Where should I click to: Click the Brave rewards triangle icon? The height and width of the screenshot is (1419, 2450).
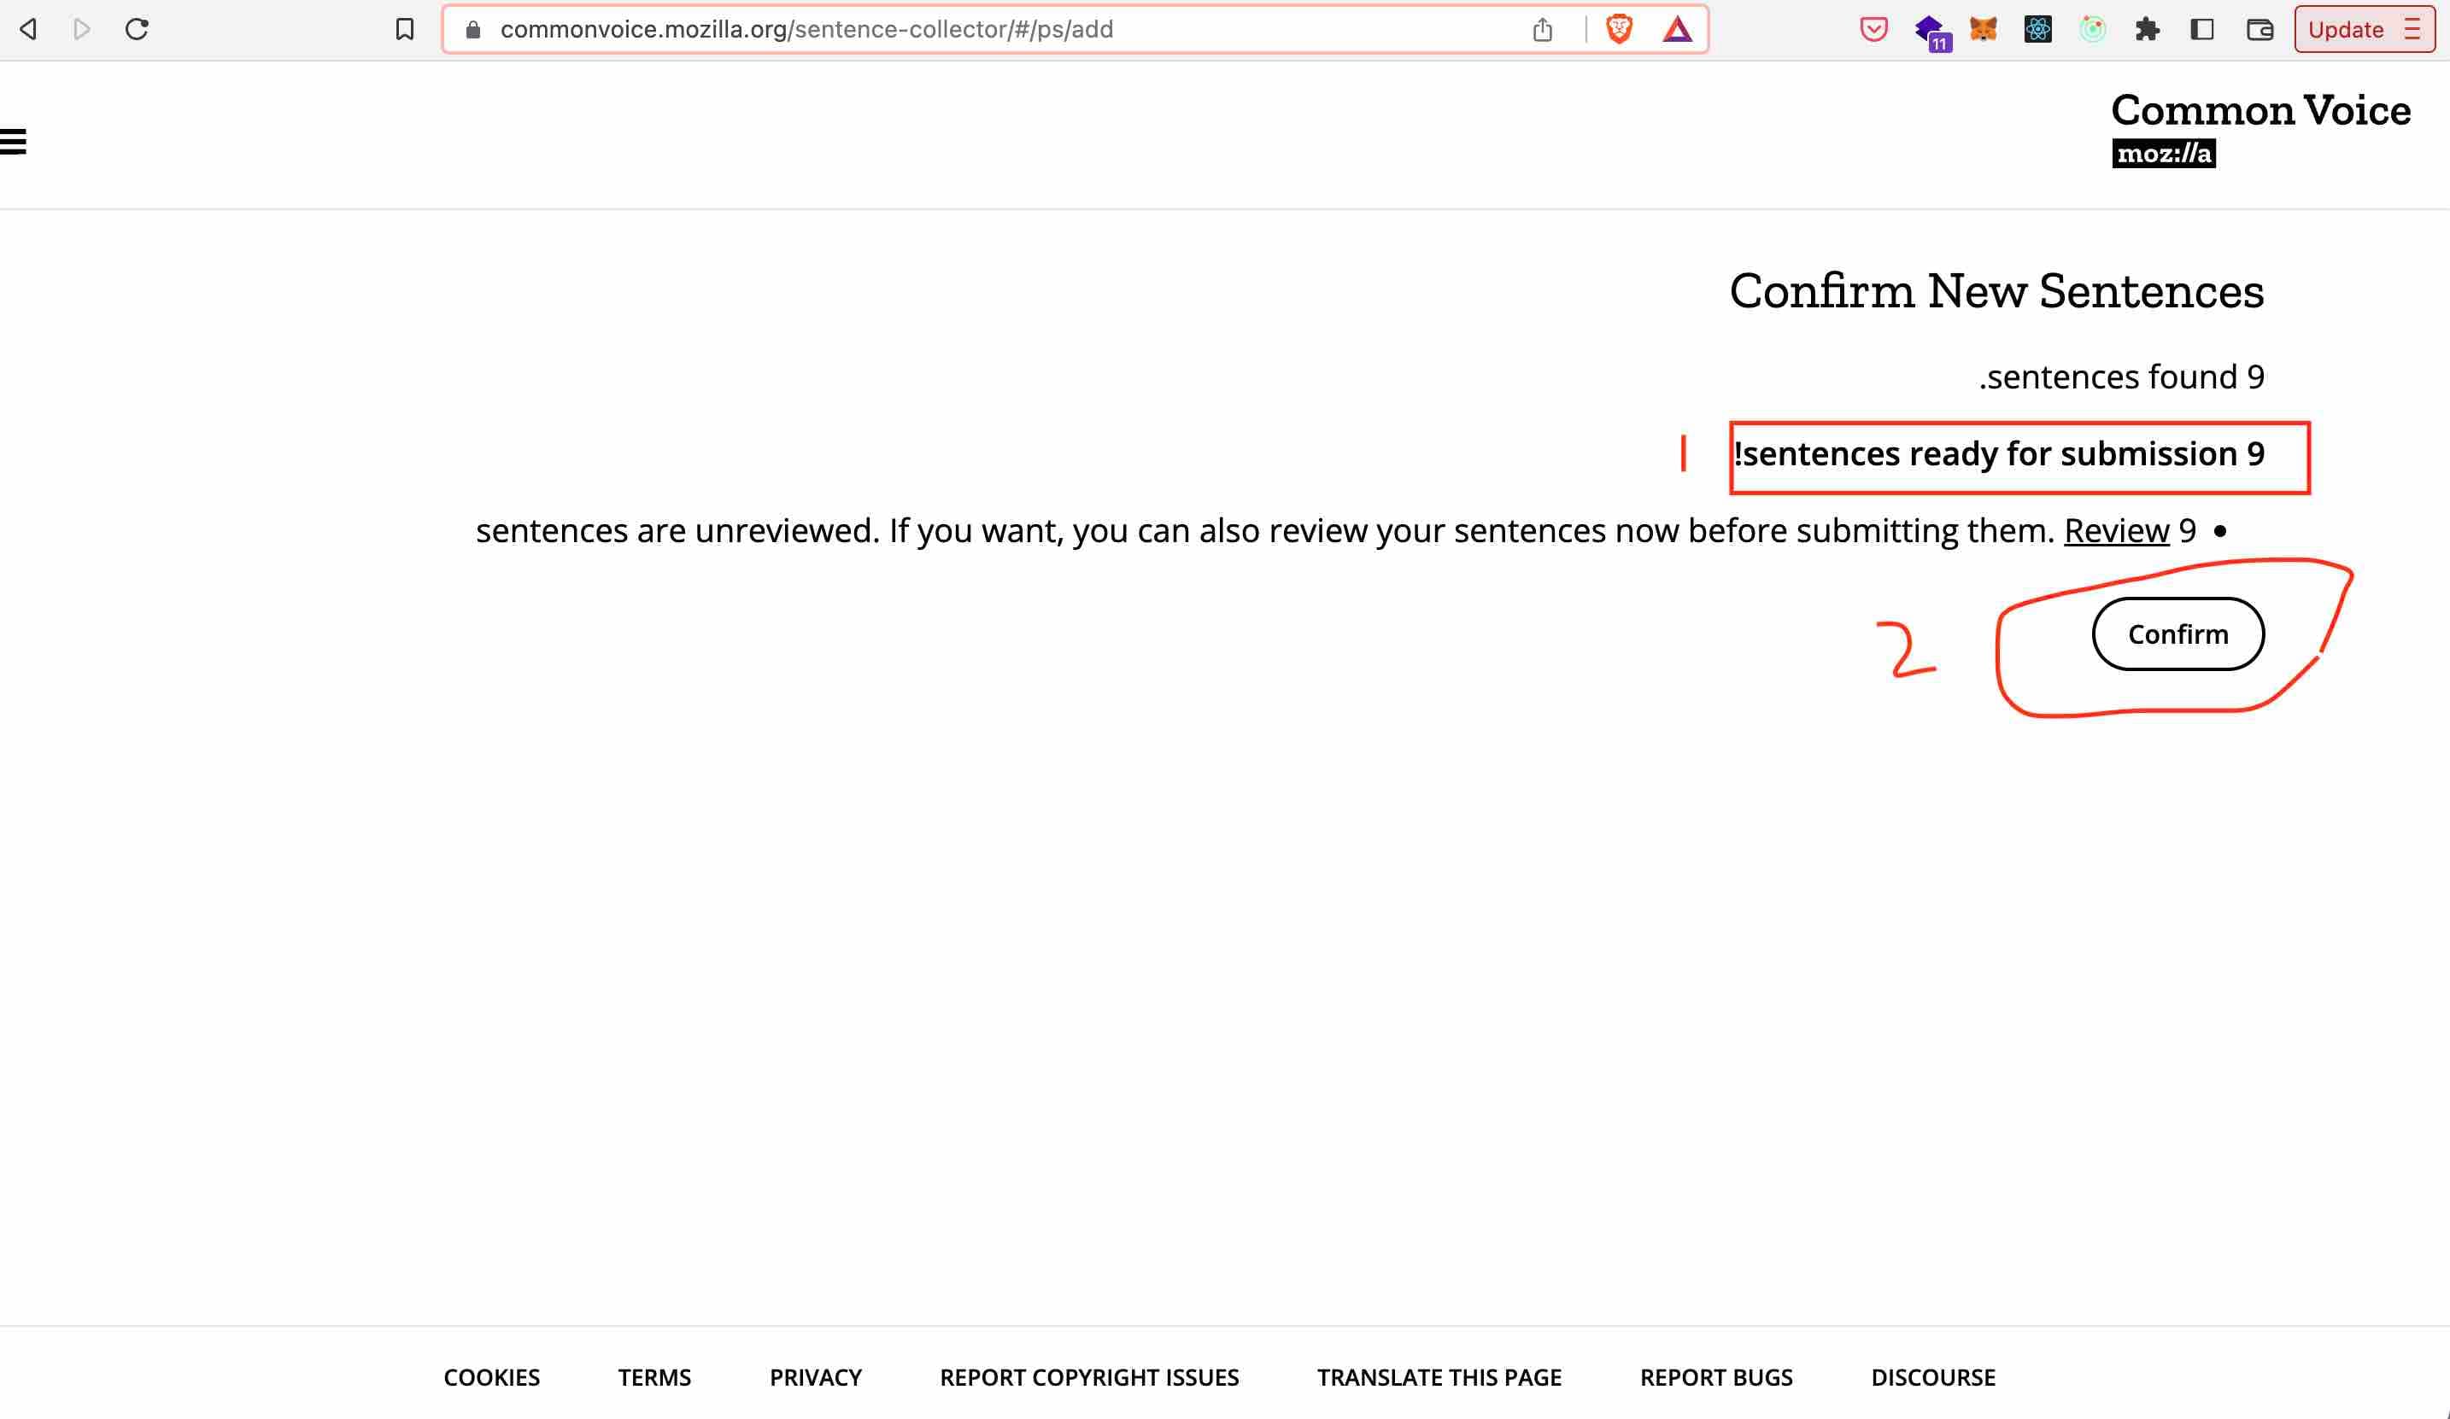(1679, 31)
